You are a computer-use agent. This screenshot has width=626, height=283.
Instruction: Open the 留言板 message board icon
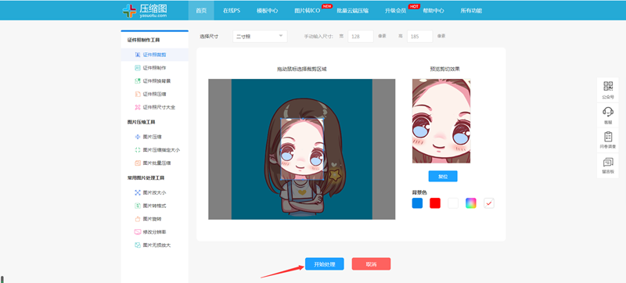click(608, 162)
